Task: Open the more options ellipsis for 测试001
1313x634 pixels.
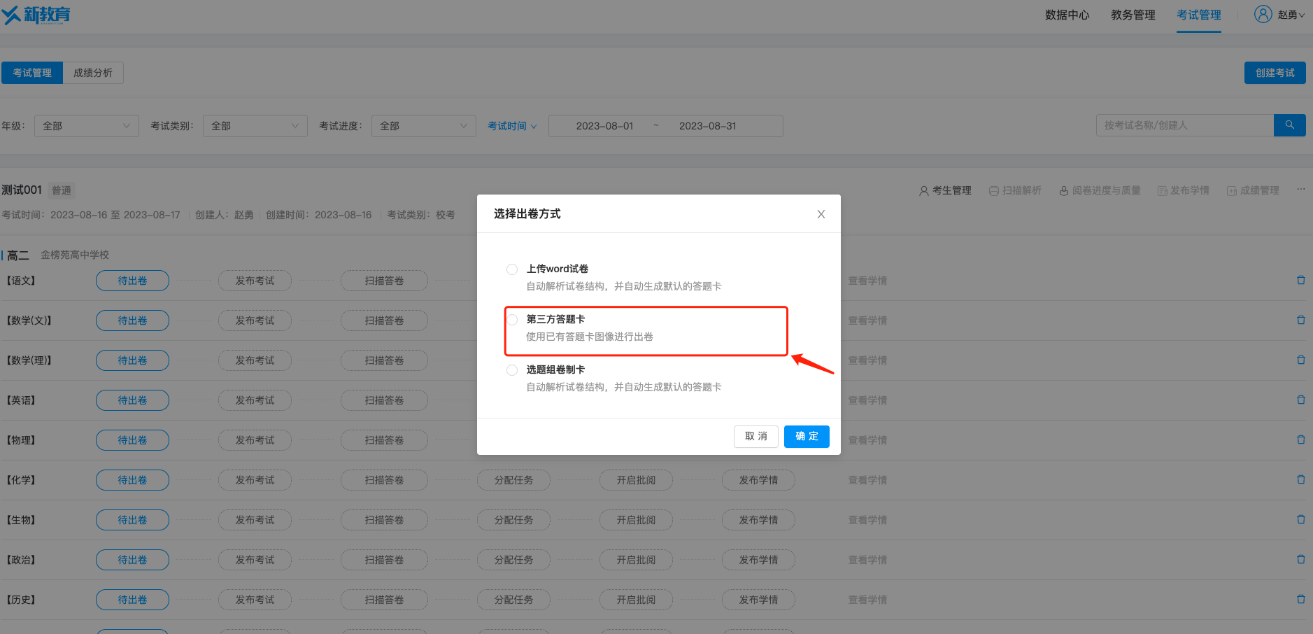Action: pos(1300,190)
